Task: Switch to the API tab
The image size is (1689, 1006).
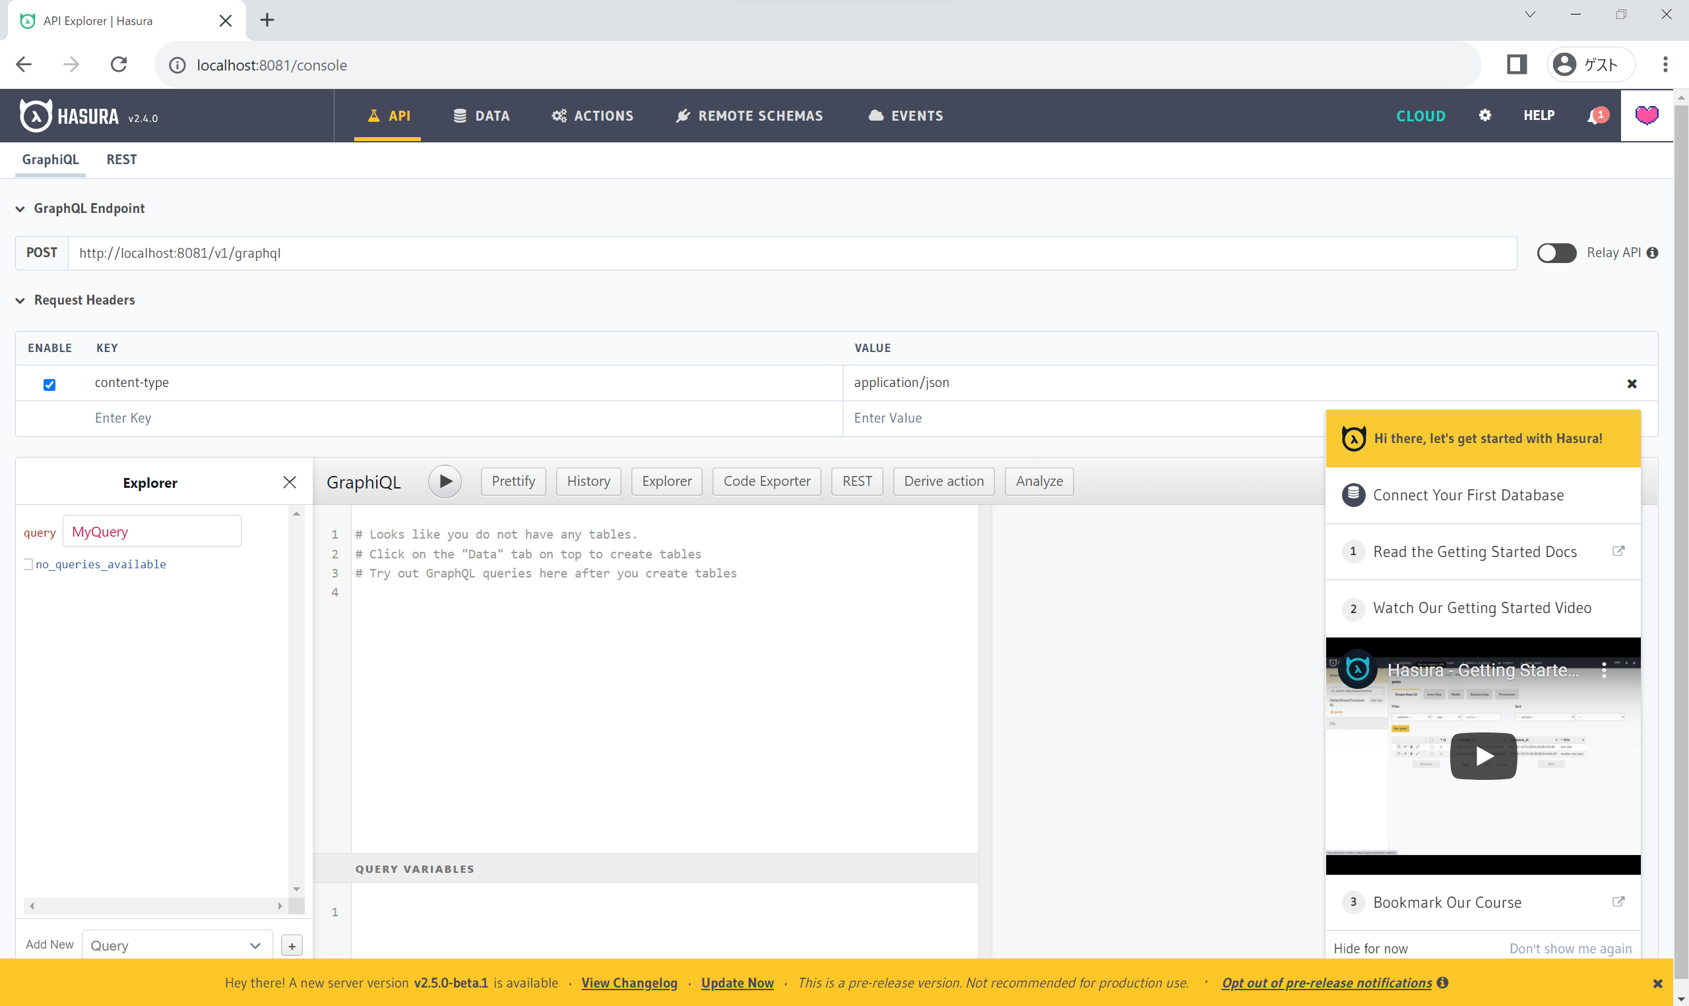Action: [x=389, y=115]
